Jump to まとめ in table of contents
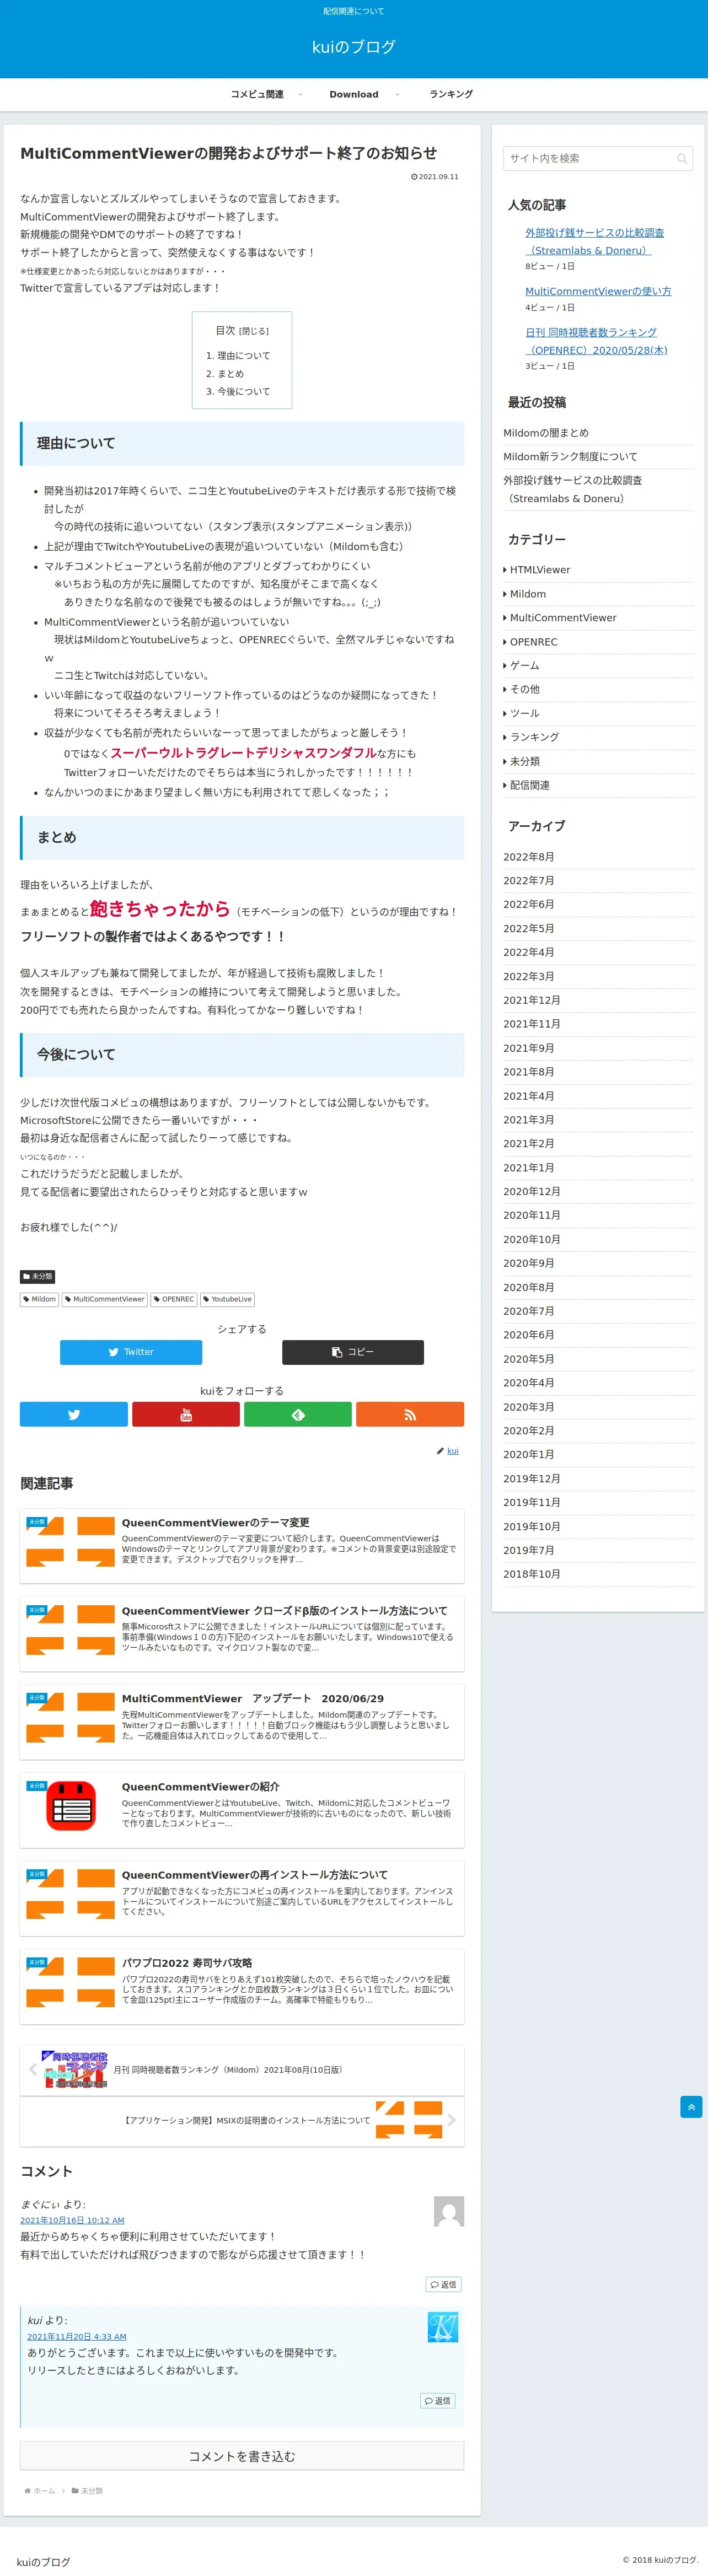This screenshot has width=708, height=2576. coord(231,374)
